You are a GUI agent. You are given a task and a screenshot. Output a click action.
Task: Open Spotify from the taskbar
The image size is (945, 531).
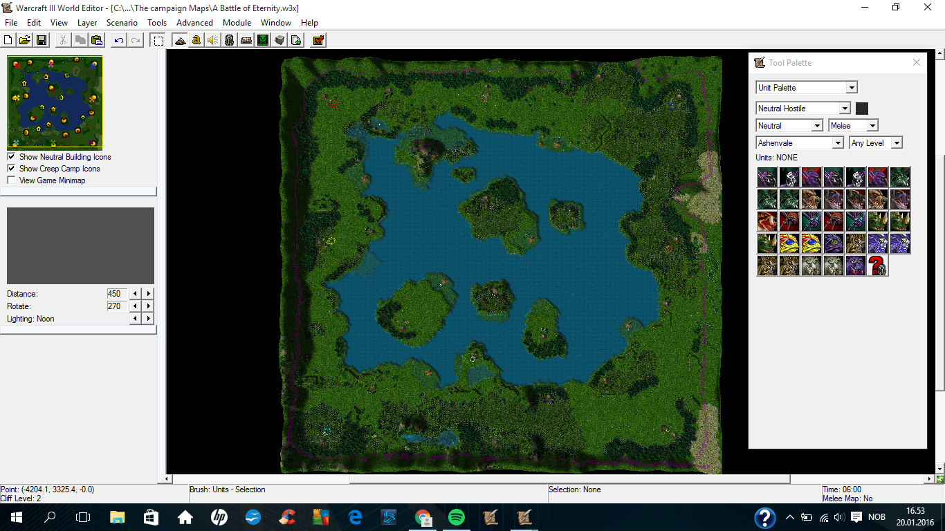[457, 516]
